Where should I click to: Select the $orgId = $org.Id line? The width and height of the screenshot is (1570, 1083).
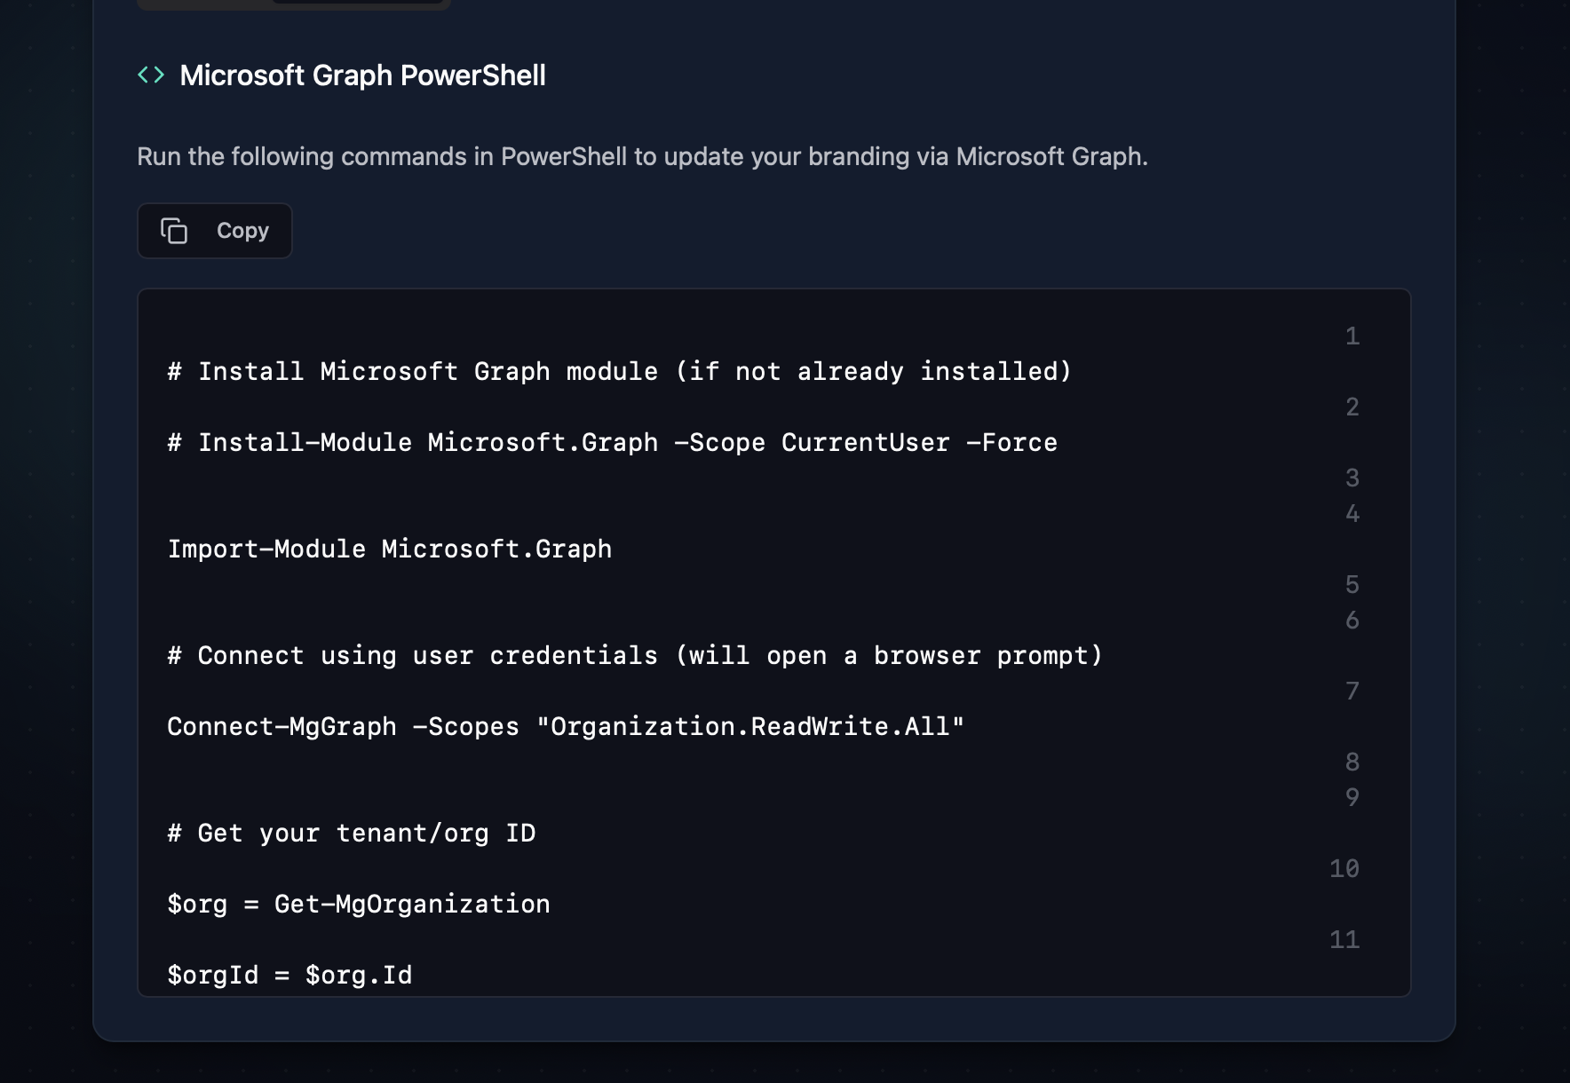289,974
